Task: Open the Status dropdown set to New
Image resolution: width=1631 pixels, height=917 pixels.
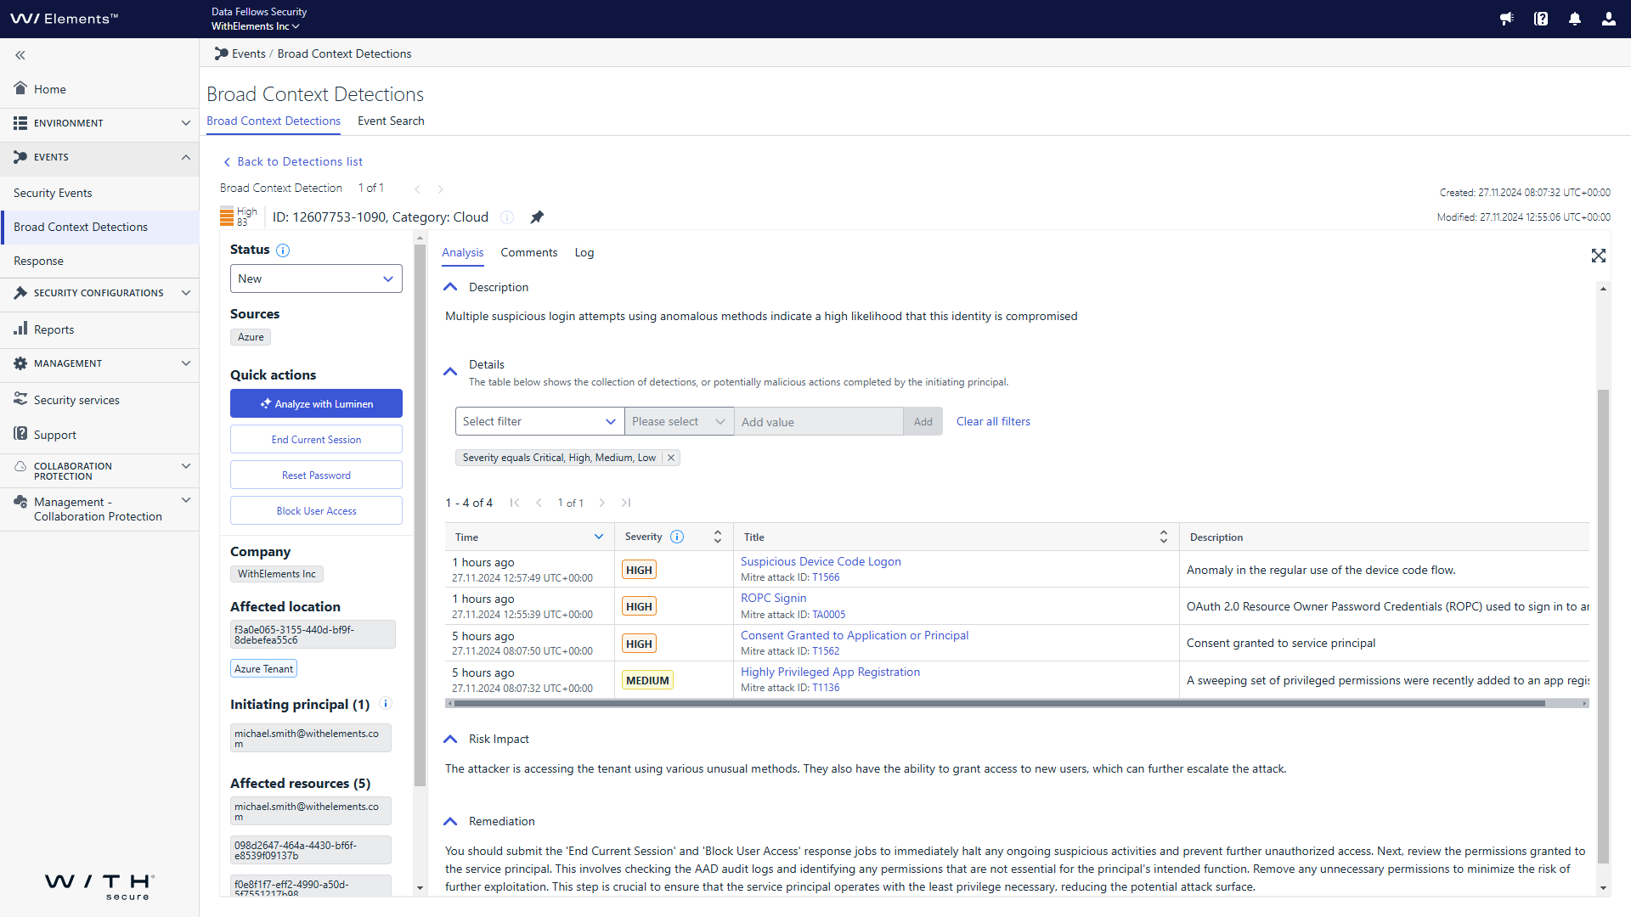Action: [316, 278]
